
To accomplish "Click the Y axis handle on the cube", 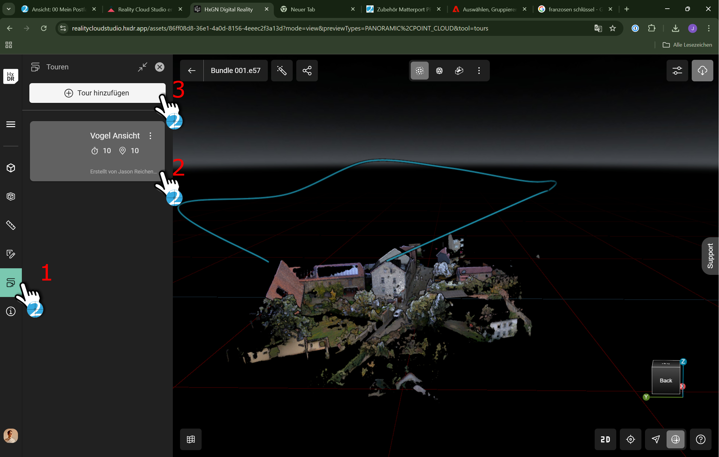I will point(646,397).
